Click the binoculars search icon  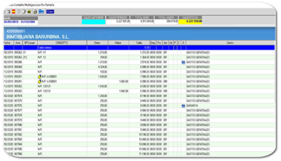click(29, 12)
